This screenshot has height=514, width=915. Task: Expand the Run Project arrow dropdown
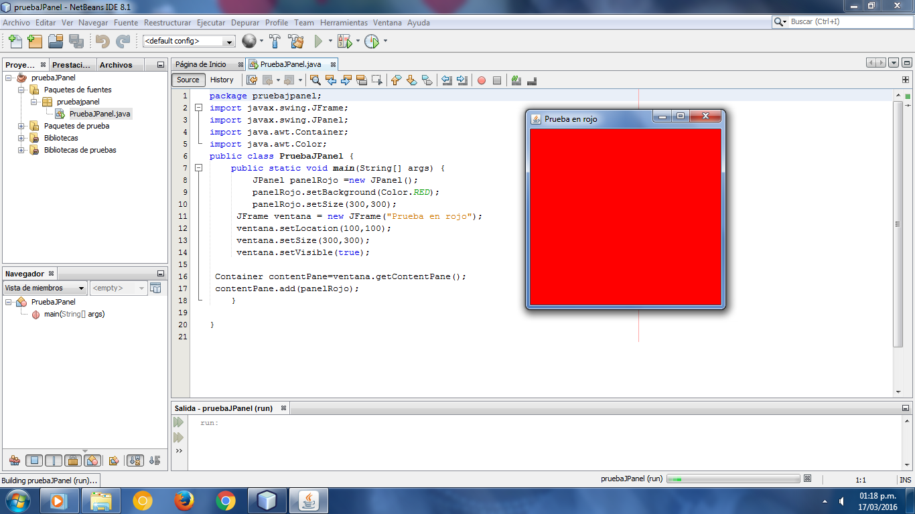330,41
